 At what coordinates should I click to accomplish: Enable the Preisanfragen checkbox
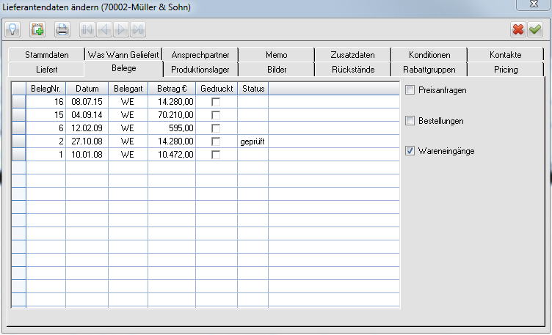tap(410, 90)
